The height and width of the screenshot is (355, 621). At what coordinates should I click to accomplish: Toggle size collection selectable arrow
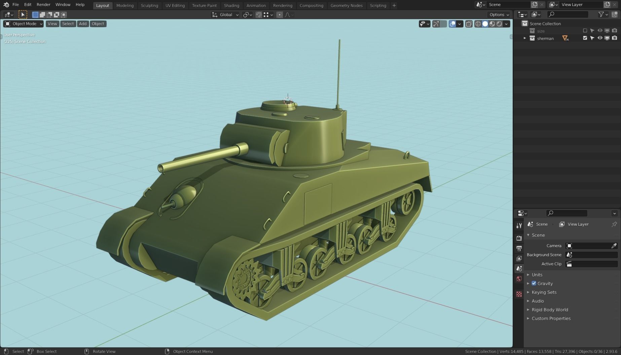click(592, 31)
